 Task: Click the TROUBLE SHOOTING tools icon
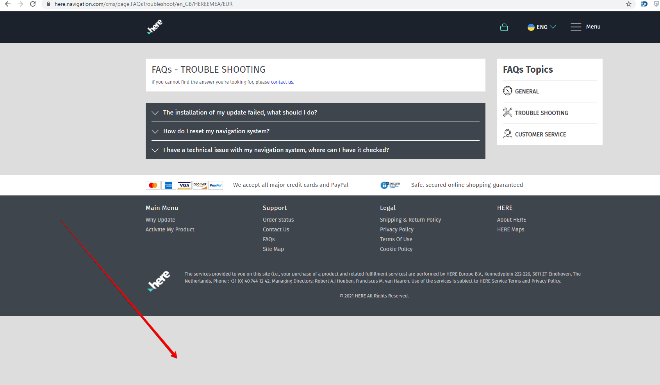(508, 113)
